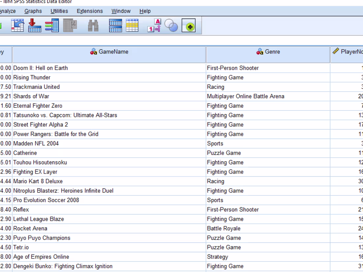Select 'Multiplayer Online Battle Arena' genre cell
Image resolution: width=363 pixels, height=272 pixels.
point(268,96)
